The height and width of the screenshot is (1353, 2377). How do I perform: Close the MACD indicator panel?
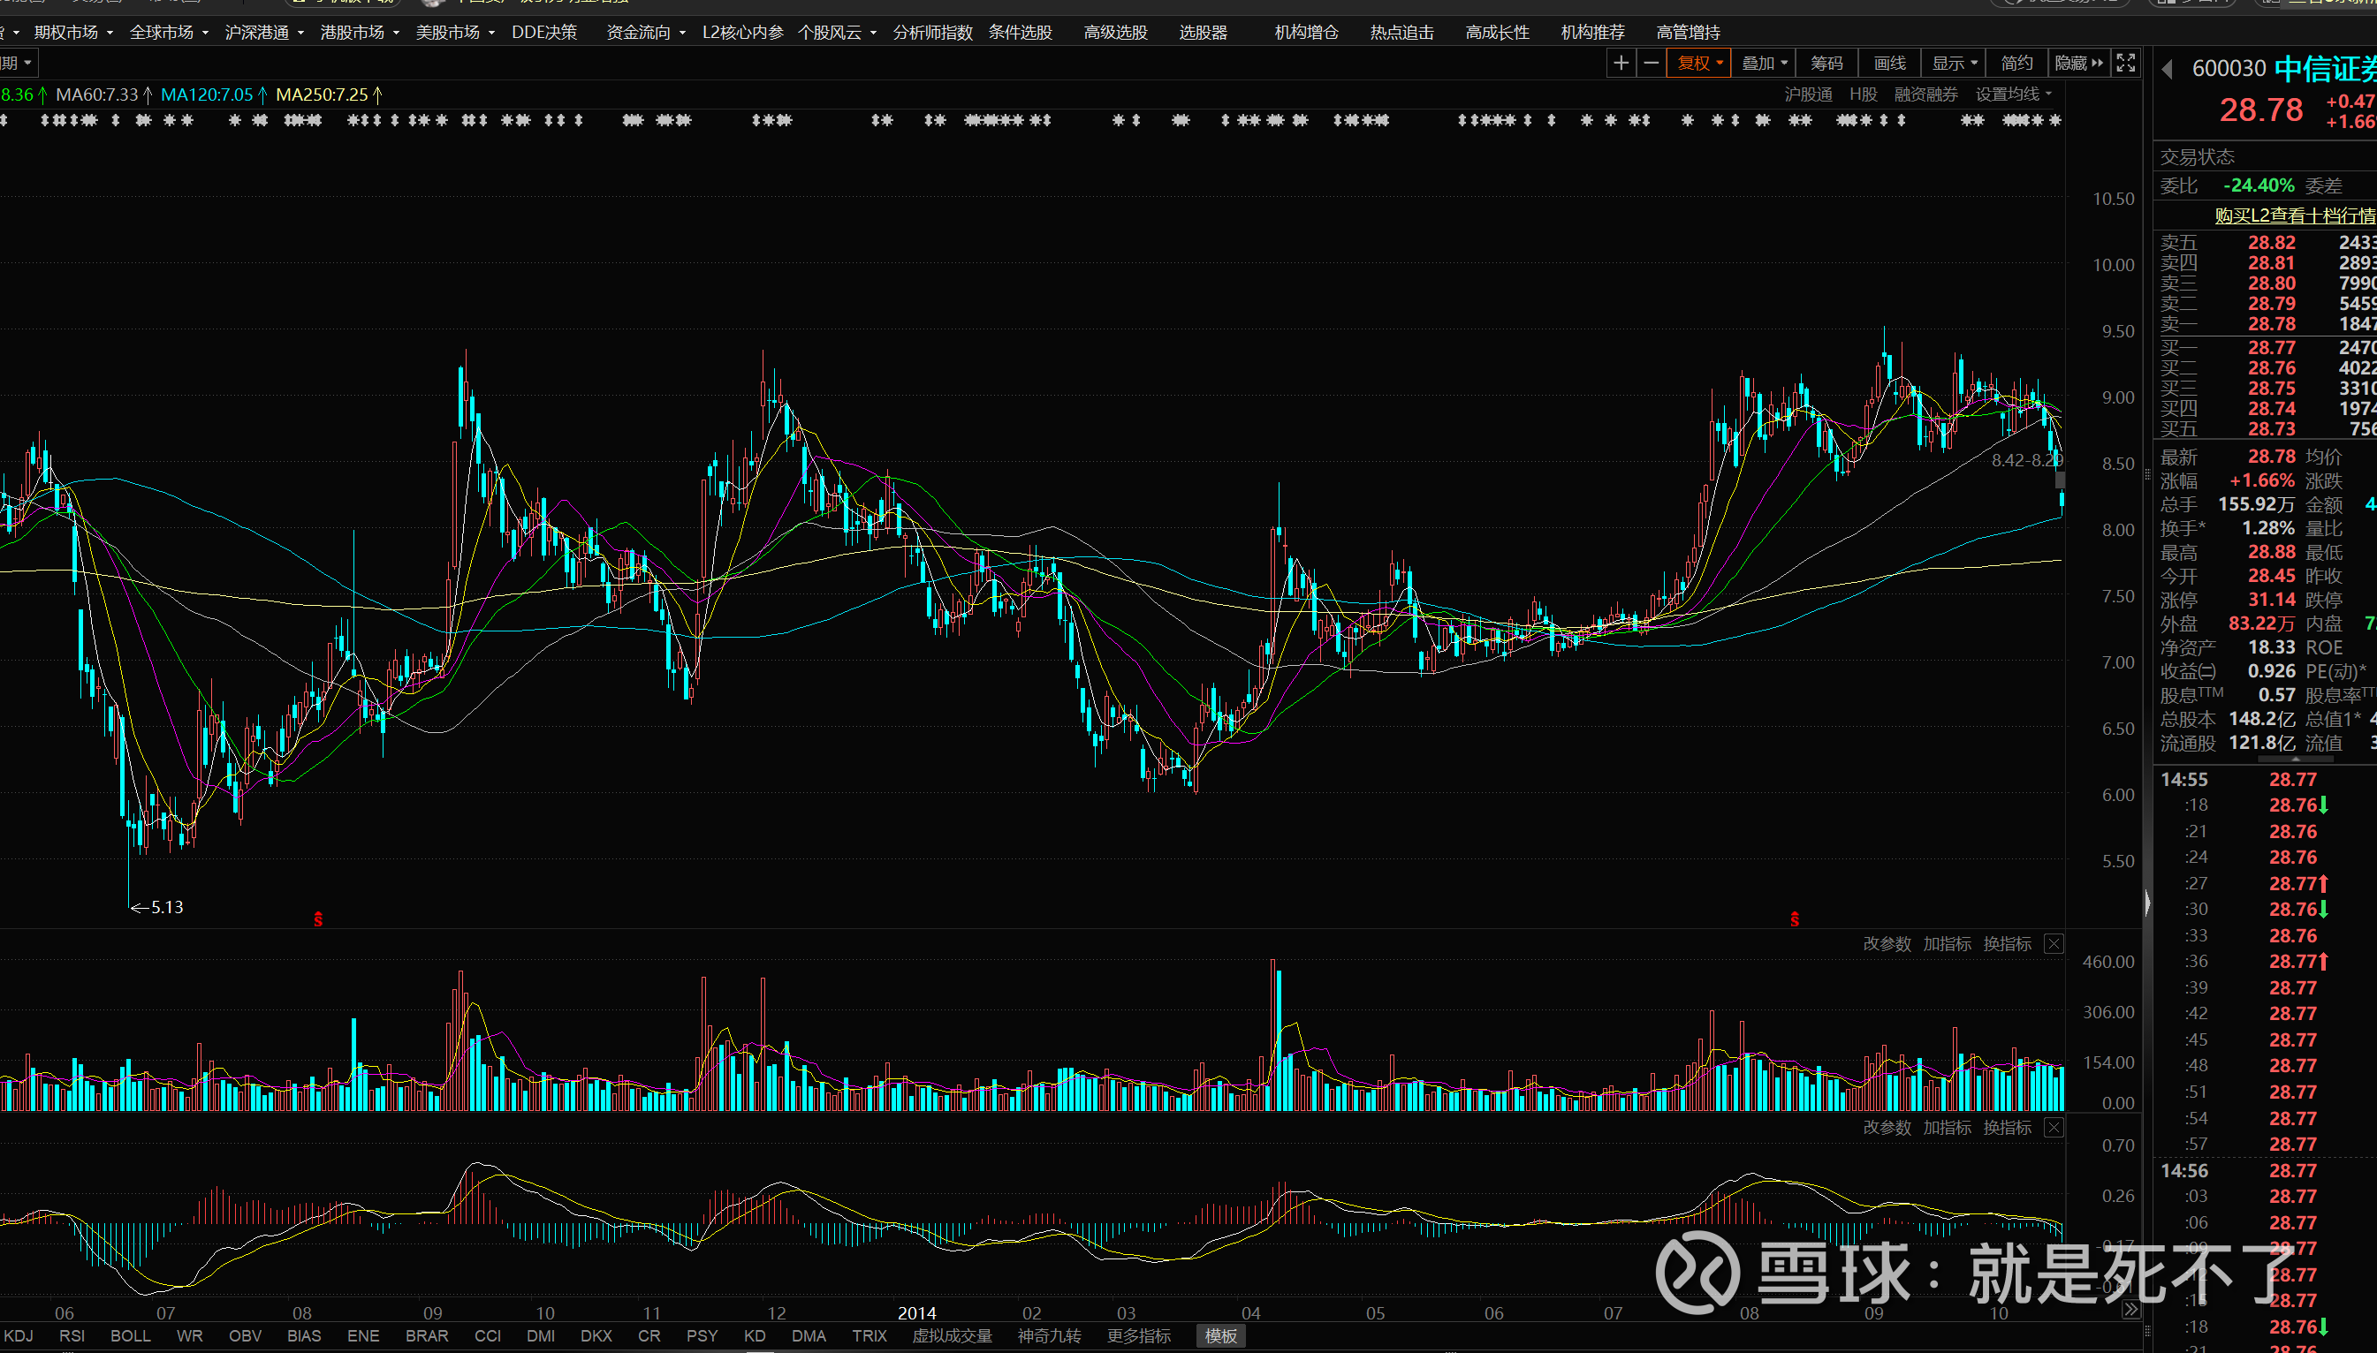[2054, 1128]
